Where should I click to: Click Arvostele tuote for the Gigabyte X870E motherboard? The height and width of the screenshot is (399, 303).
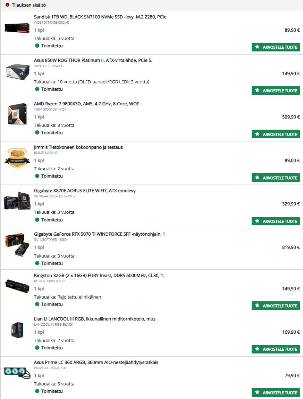click(276, 221)
